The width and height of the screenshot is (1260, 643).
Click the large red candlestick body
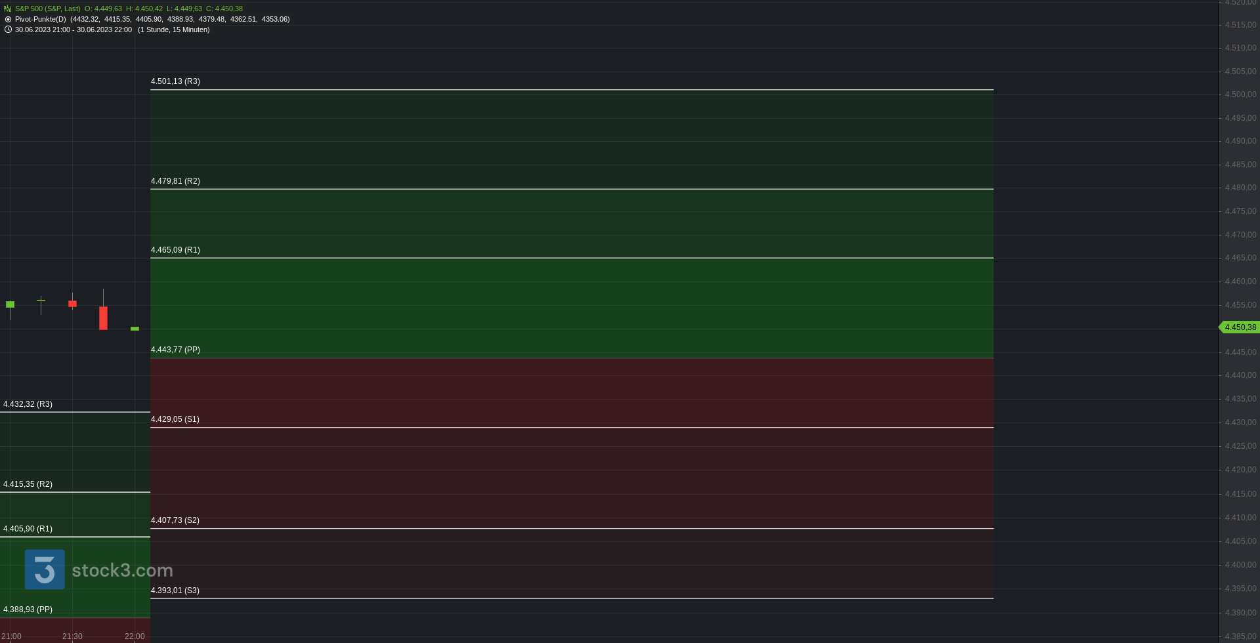103,318
